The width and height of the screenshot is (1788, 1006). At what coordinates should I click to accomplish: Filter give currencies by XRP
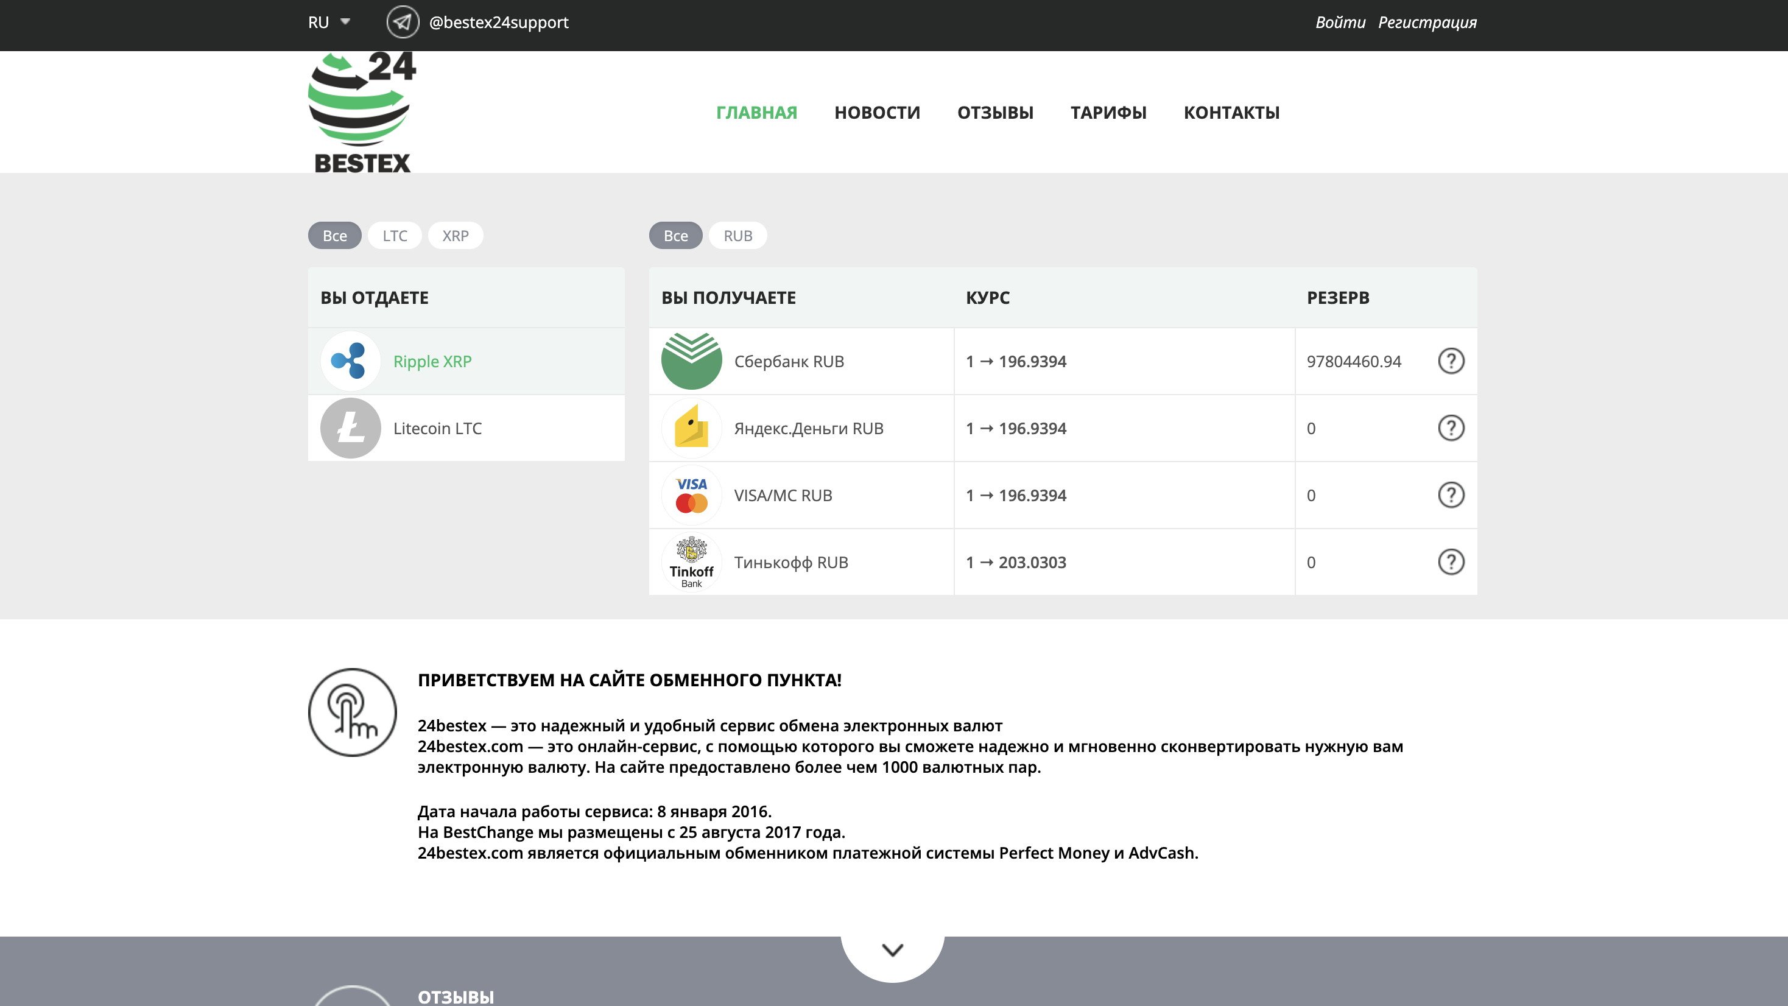point(456,236)
